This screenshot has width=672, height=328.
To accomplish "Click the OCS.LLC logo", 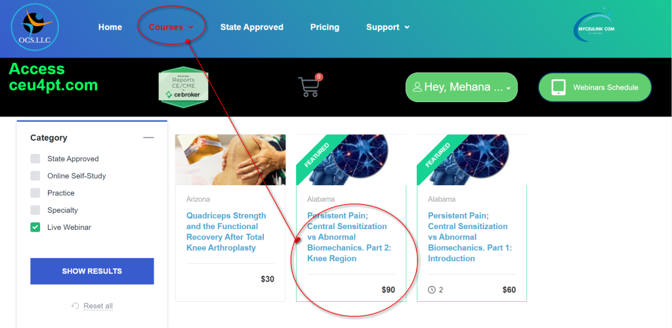I will pos(34,27).
